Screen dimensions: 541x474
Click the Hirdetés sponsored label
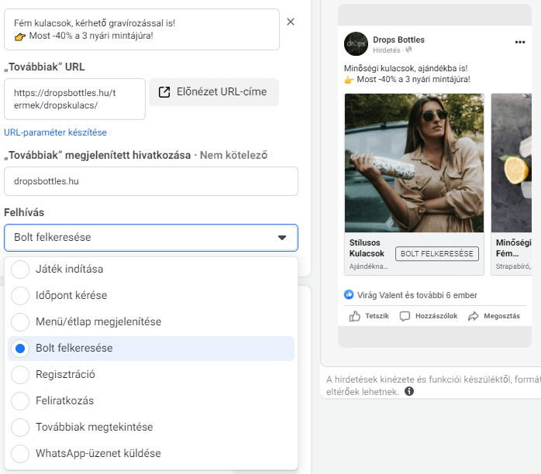pos(387,50)
